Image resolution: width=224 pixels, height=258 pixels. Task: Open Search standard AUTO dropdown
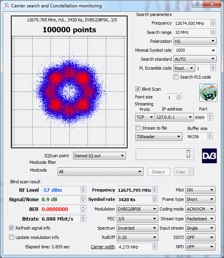[195, 59]
